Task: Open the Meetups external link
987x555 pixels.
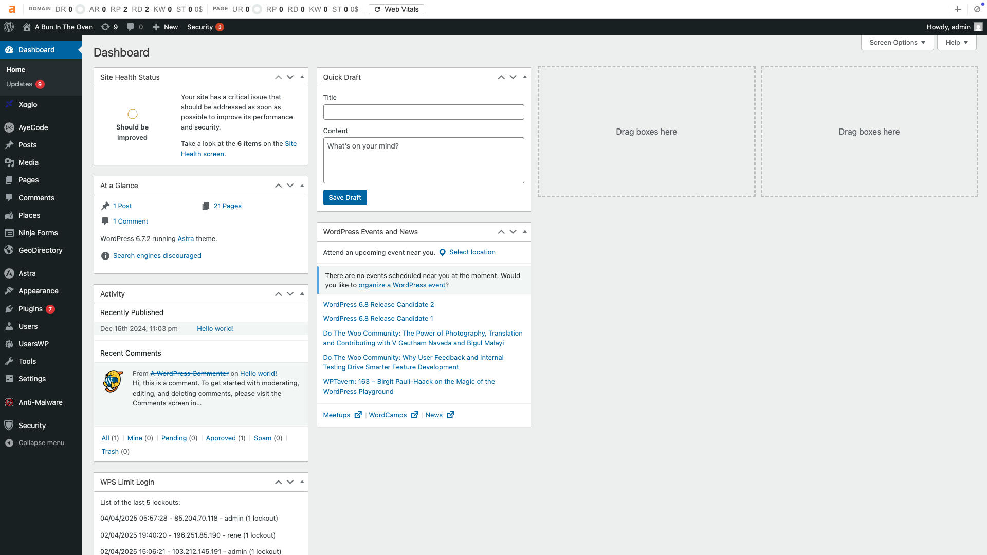Action: 342,415
